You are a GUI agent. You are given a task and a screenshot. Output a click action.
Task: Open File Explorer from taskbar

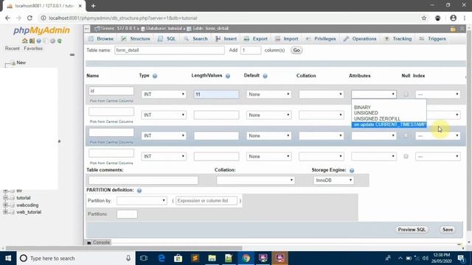coord(212,258)
